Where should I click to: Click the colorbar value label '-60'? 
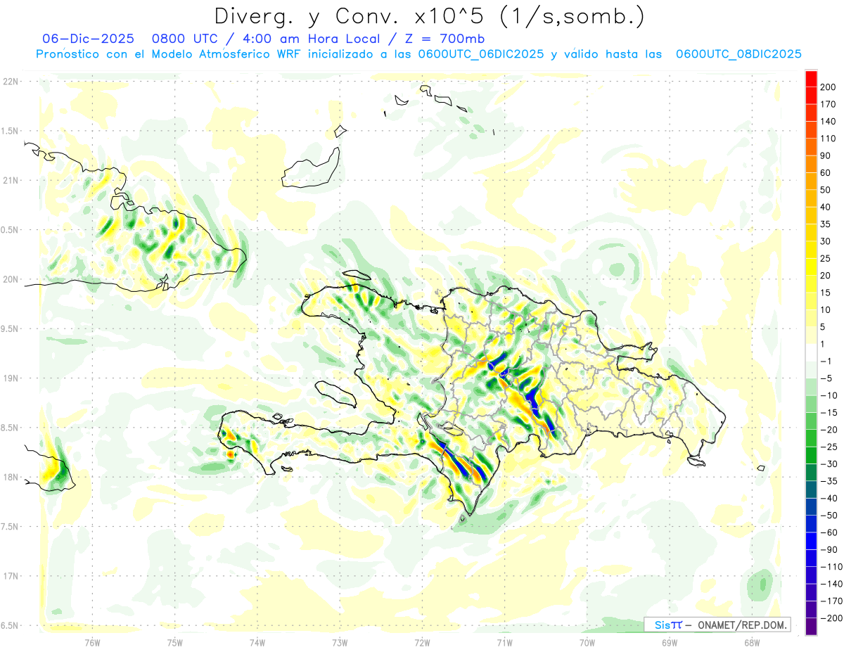tap(828, 533)
